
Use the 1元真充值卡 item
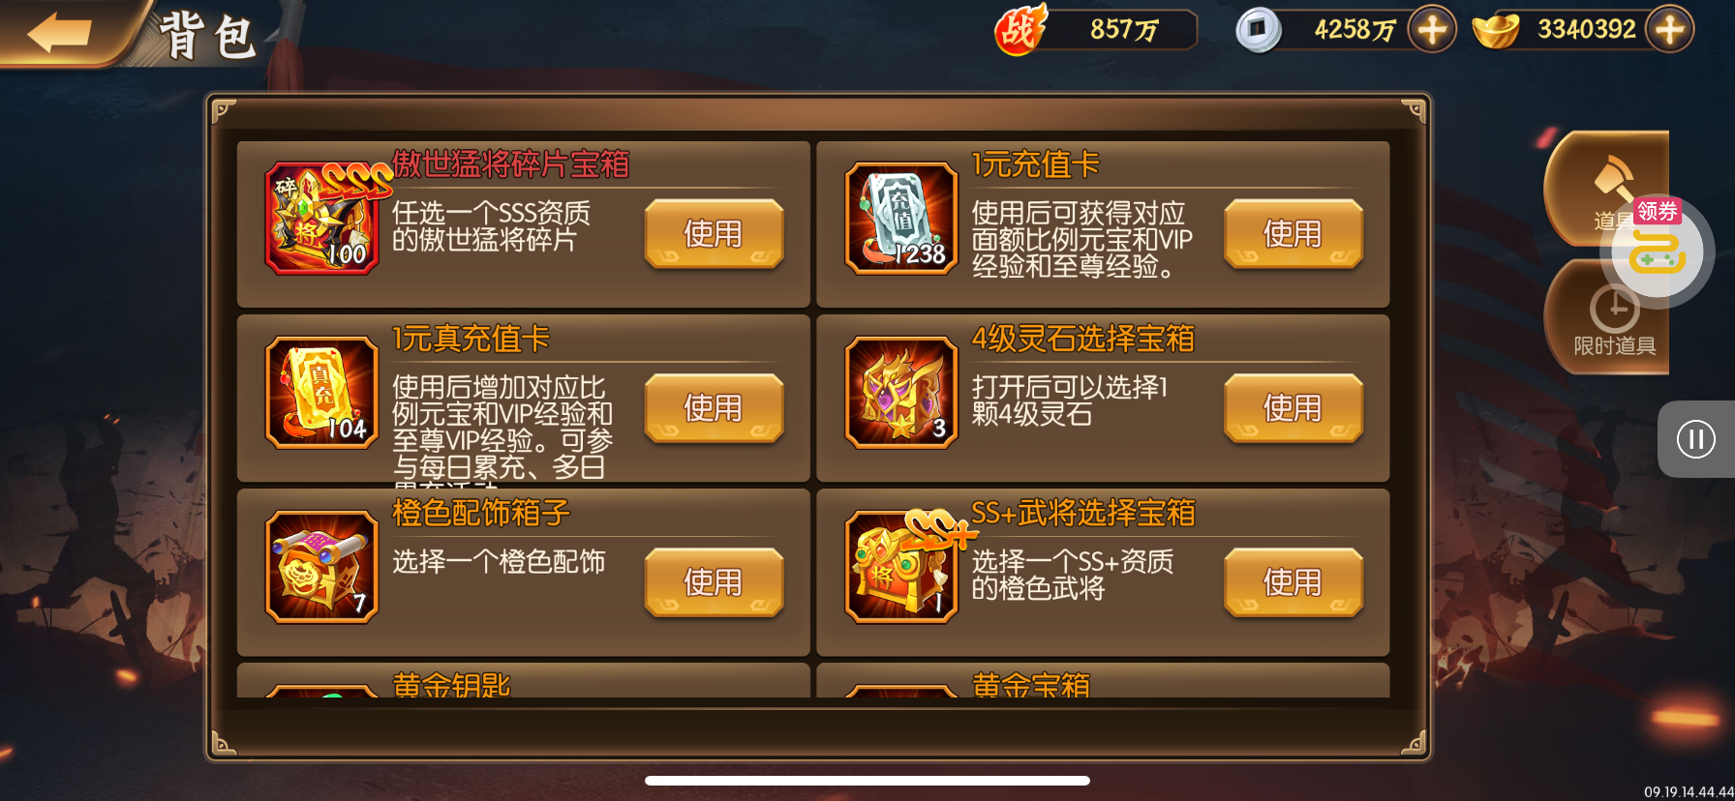point(714,407)
